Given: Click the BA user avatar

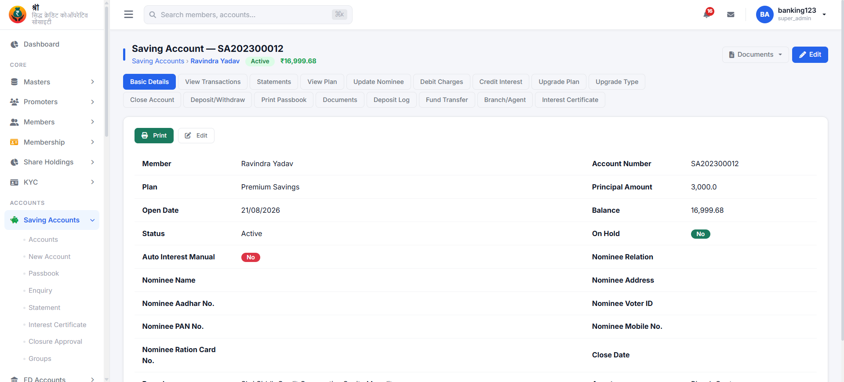Looking at the screenshot, I should tap(765, 15).
